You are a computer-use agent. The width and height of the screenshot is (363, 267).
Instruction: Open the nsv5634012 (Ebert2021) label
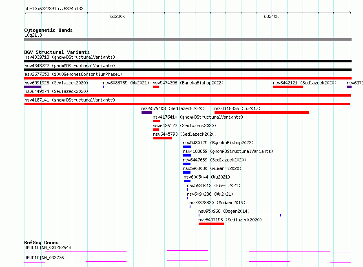(214, 185)
